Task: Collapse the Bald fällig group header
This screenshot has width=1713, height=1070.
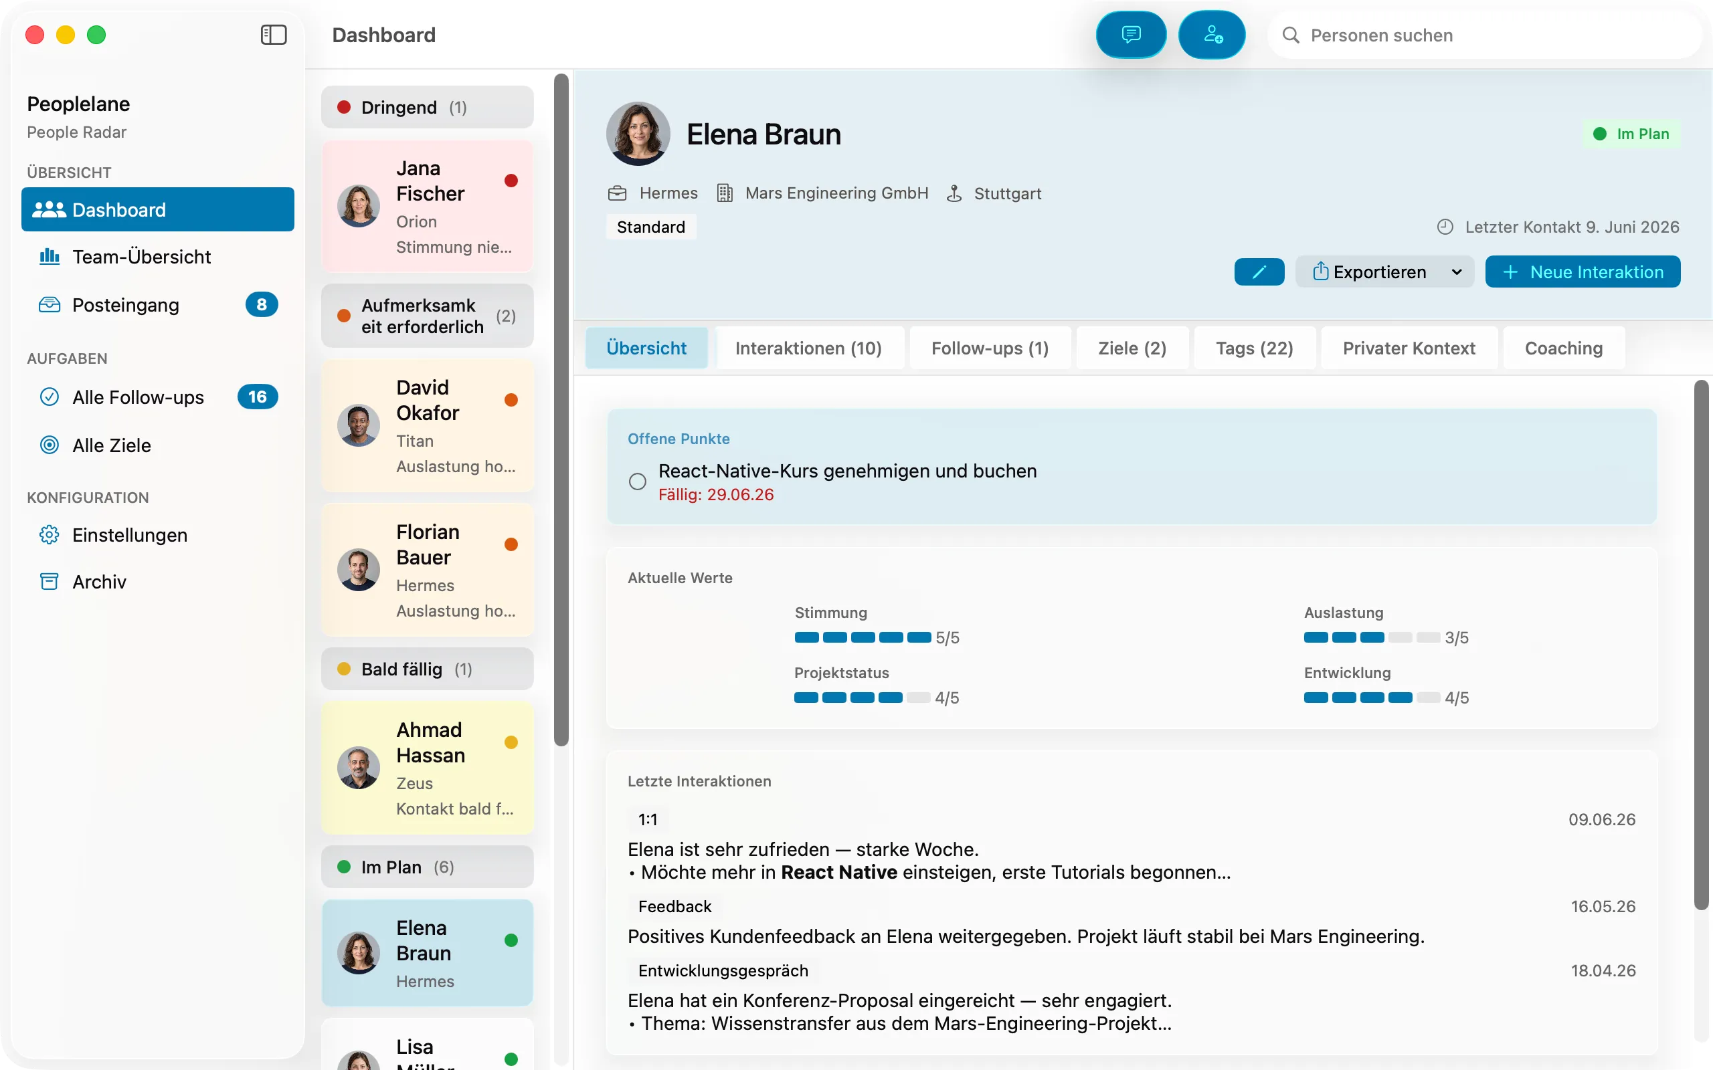Action: 427,669
